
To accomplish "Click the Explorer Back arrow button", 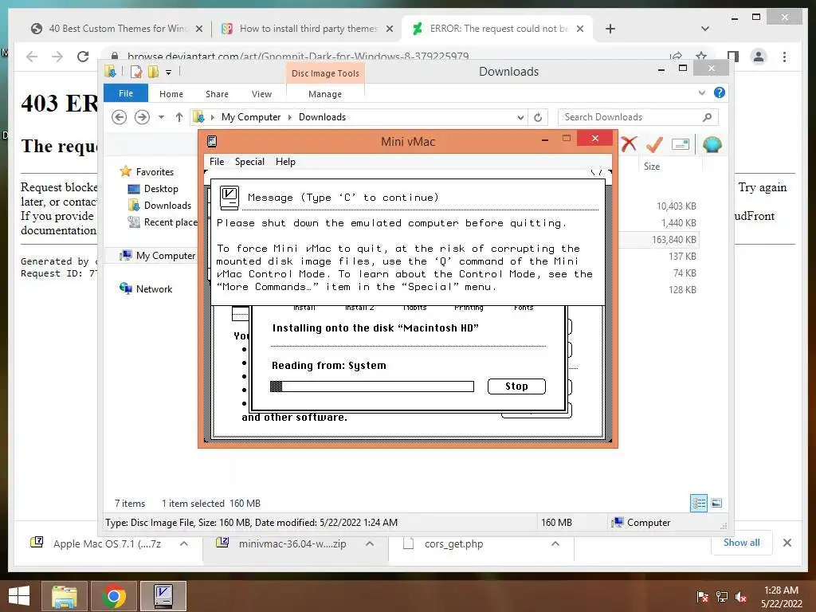I will [x=120, y=117].
